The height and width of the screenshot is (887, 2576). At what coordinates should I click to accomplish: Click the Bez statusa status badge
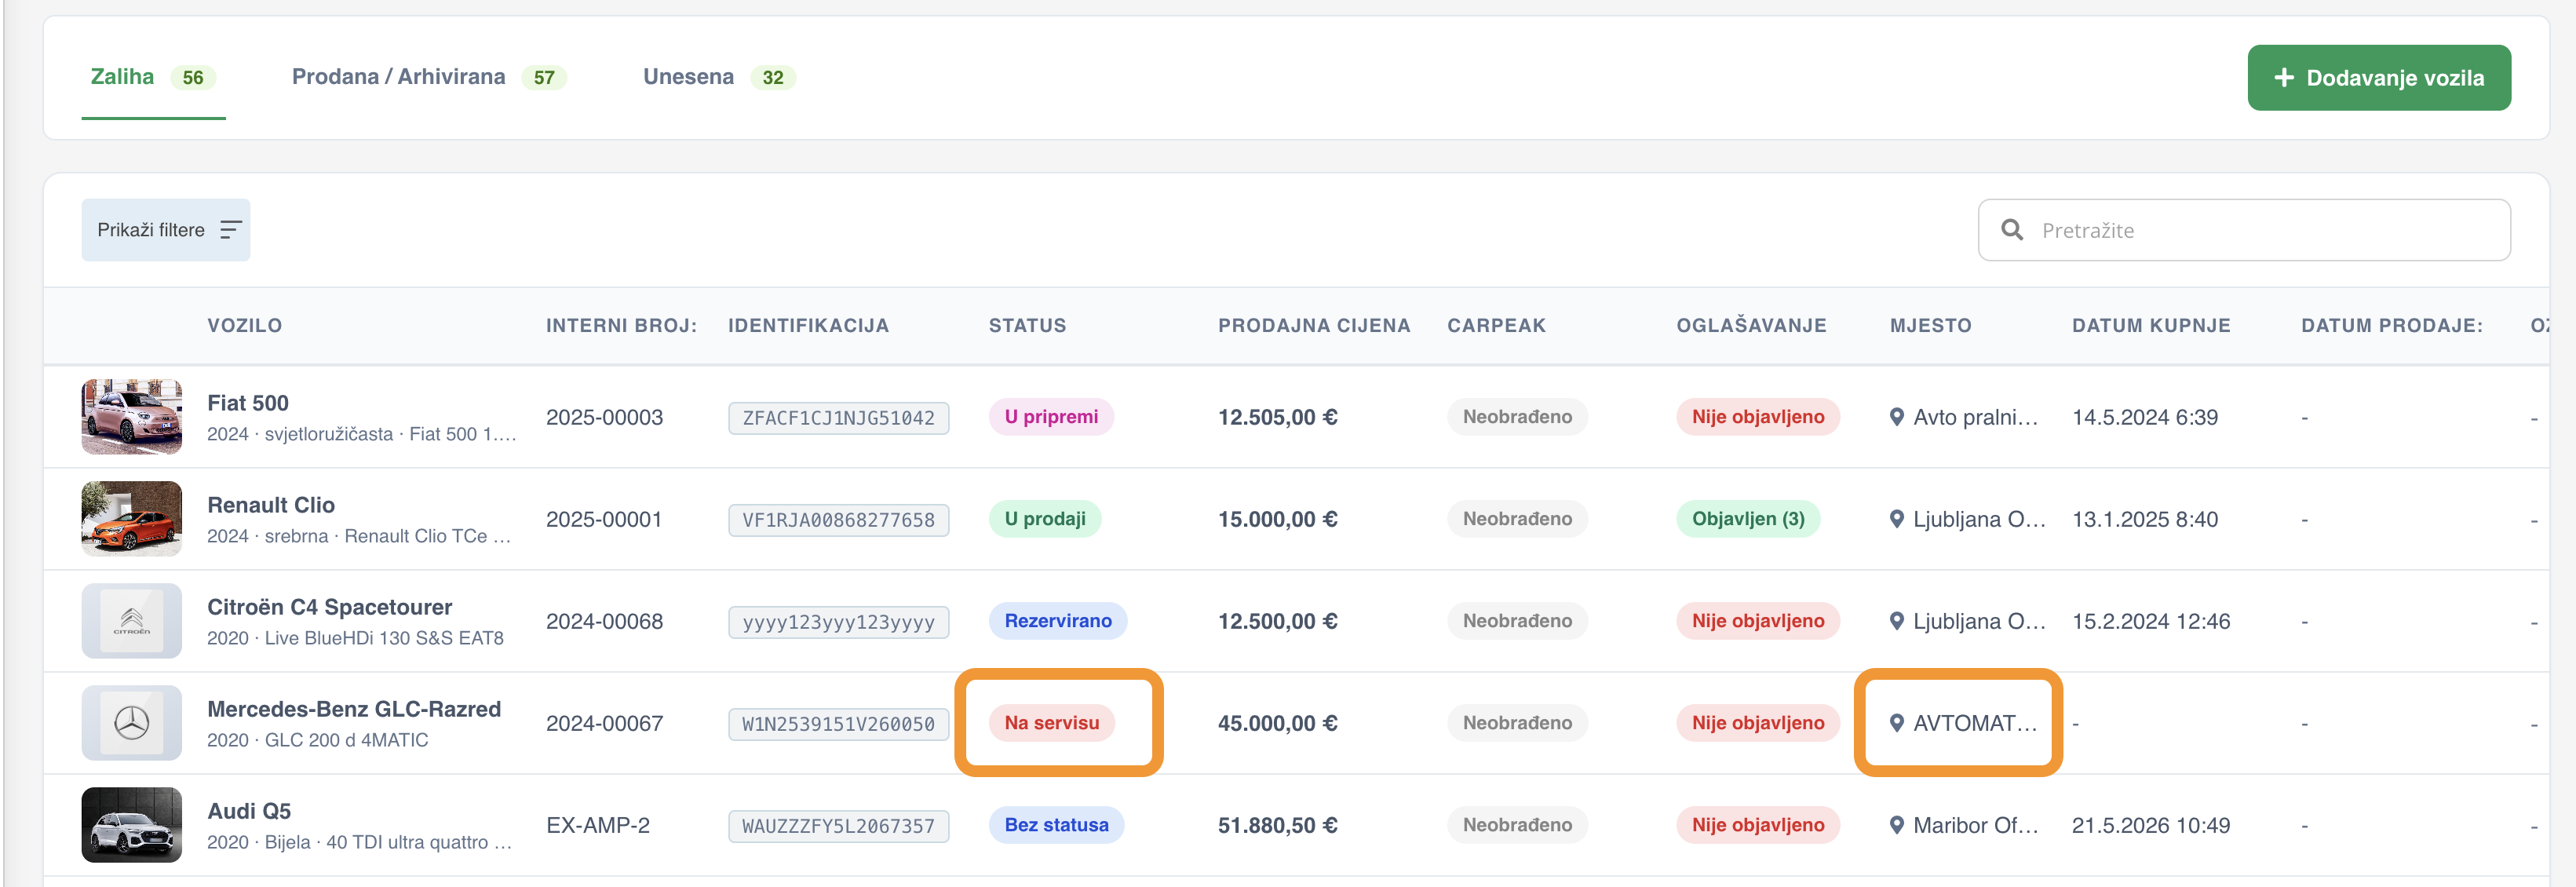pos(1056,825)
